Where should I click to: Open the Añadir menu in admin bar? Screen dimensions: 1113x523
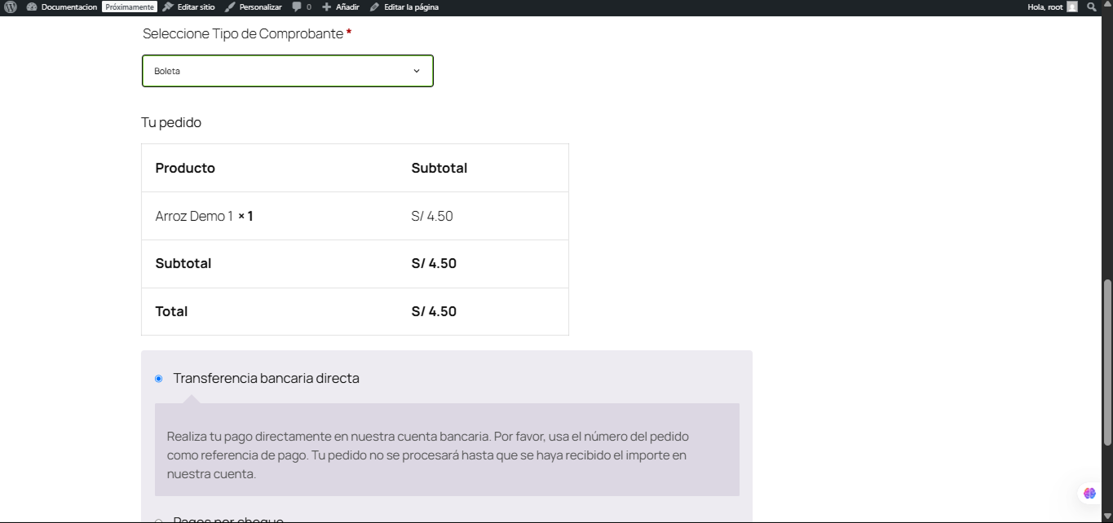click(347, 7)
